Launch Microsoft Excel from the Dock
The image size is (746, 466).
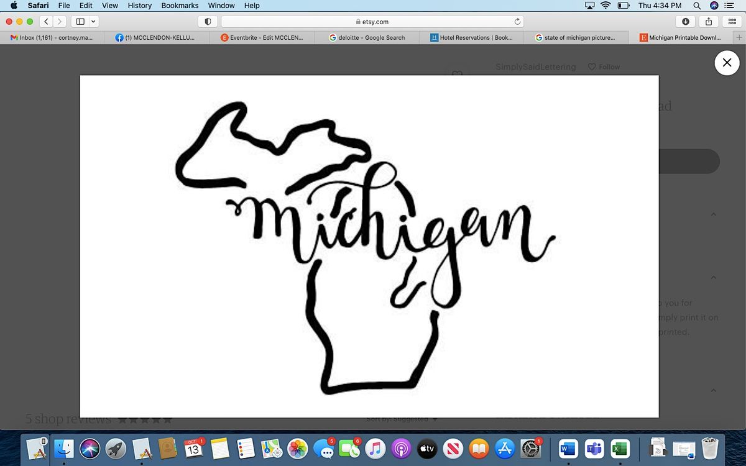pos(619,449)
